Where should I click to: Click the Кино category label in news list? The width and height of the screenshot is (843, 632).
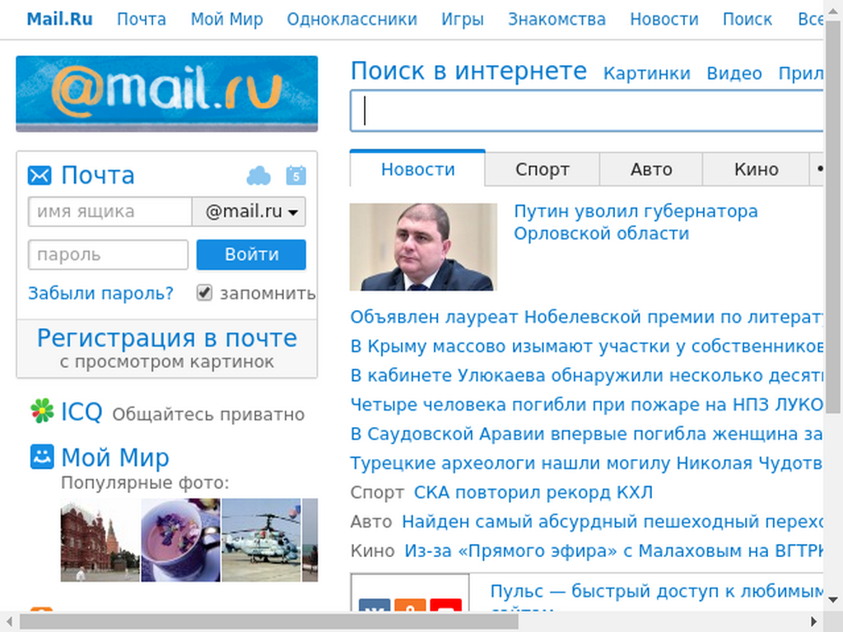373,551
